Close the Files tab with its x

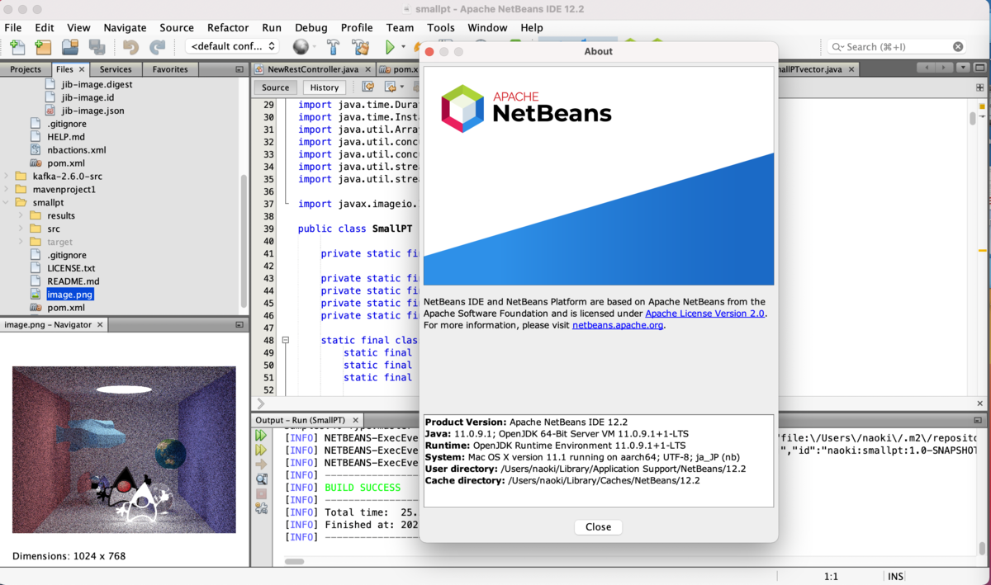coord(81,69)
